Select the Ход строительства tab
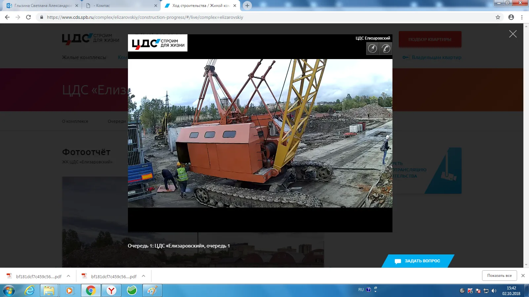The image size is (529, 297). pyautogui.click(x=201, y=6)
